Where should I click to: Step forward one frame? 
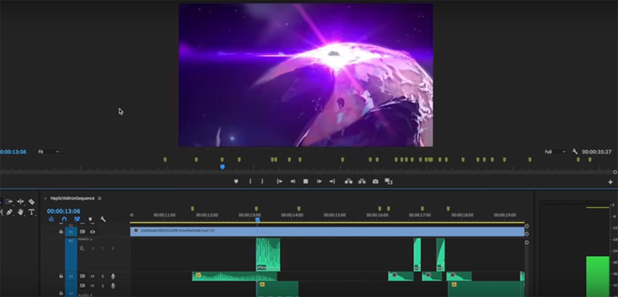319,181
